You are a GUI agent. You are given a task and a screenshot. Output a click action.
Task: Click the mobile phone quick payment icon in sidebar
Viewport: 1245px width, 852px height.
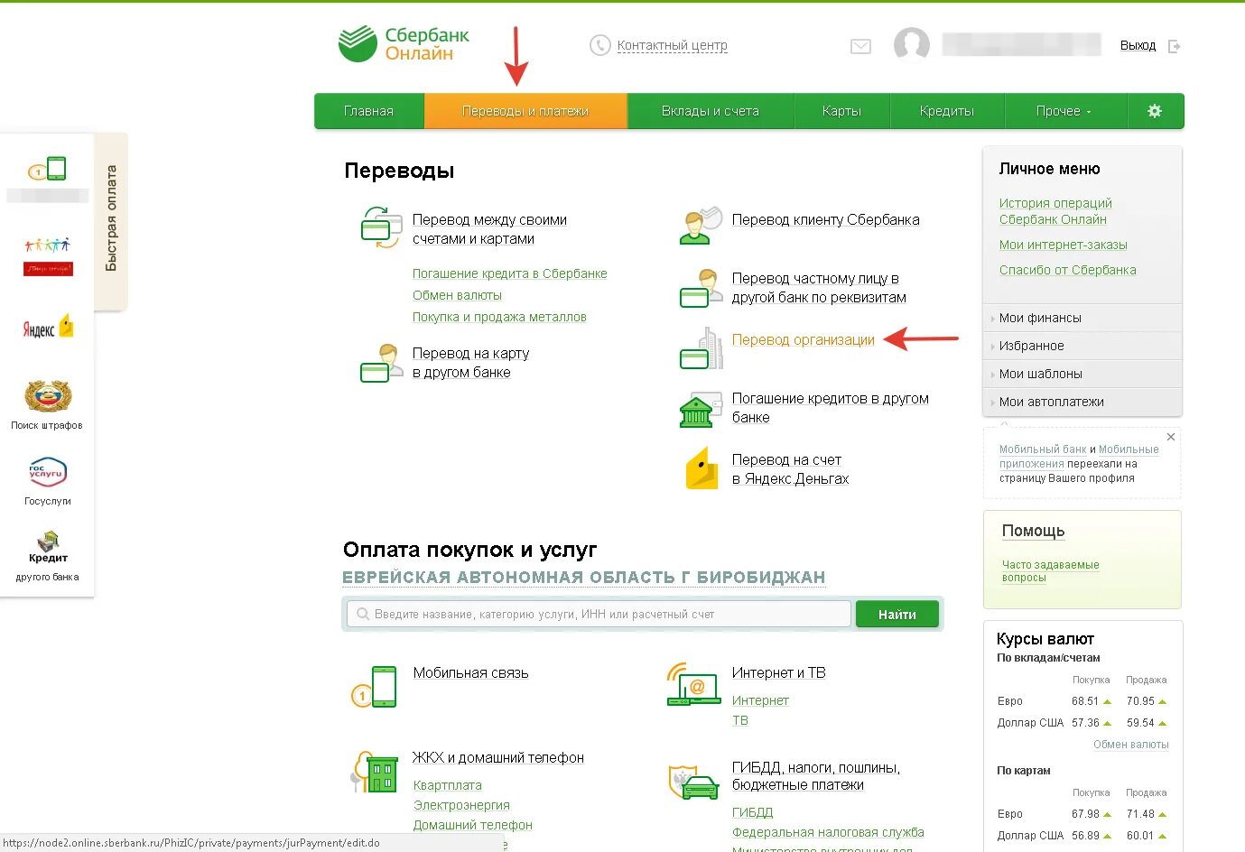coord(47,169)
